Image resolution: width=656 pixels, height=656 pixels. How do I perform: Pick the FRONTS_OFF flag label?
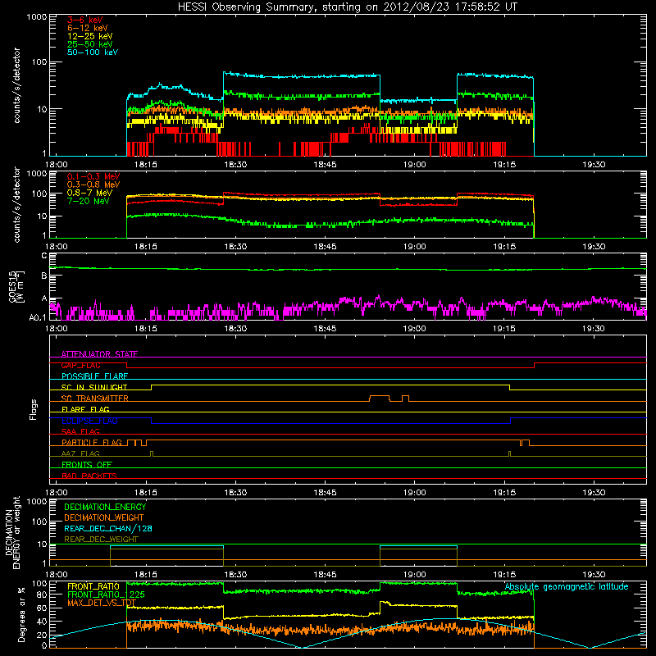(x=87, y=465)
